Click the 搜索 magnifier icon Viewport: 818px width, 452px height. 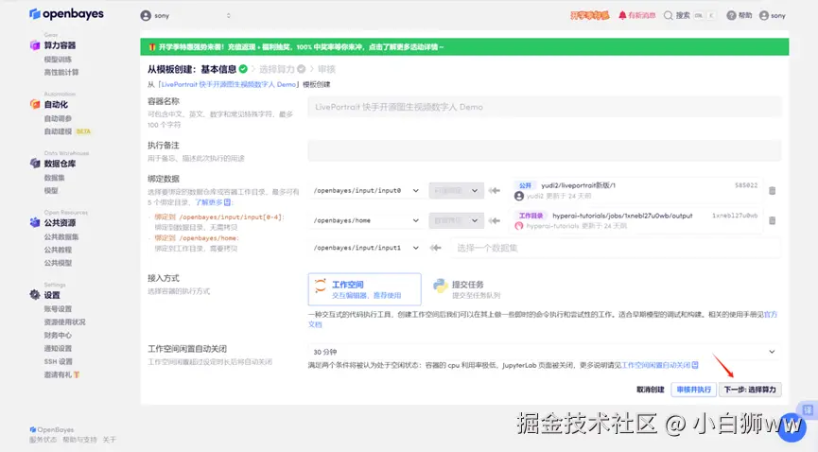(x=668, y=16)
